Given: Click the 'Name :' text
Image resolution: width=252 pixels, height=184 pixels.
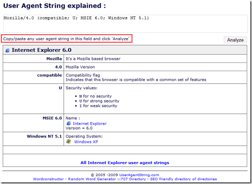Looking at the screenshot, I should point(72,118).
